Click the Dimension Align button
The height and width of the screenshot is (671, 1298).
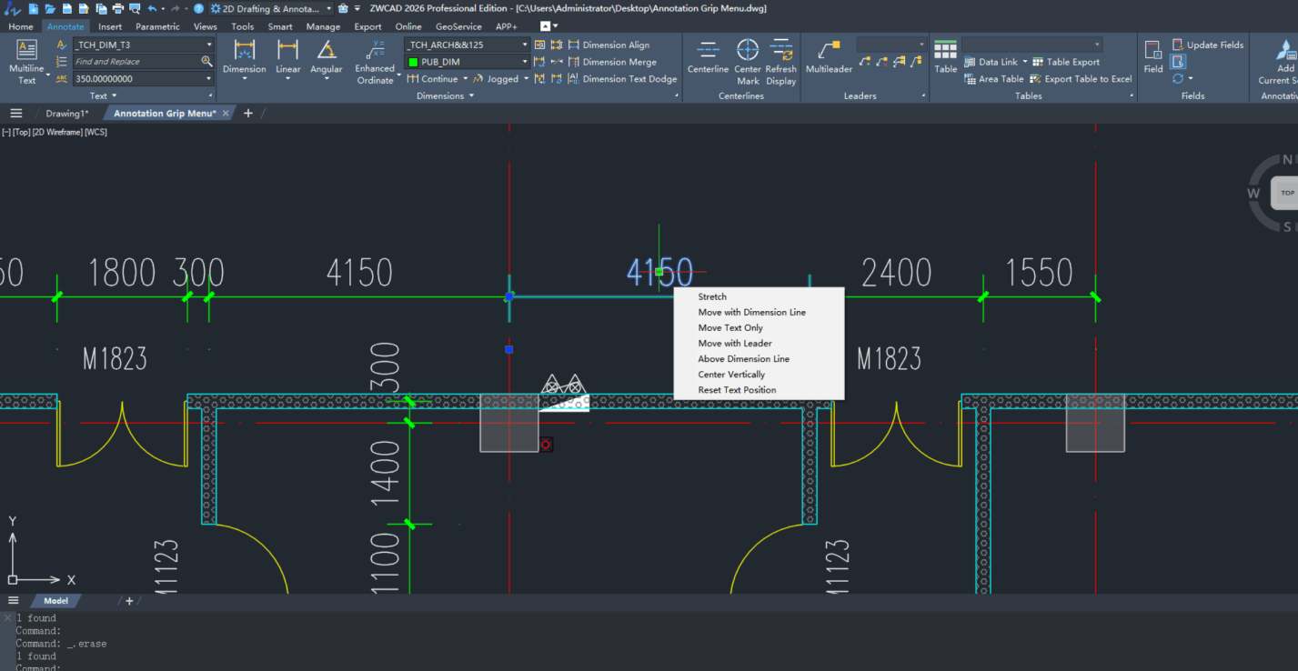point(616,45)
